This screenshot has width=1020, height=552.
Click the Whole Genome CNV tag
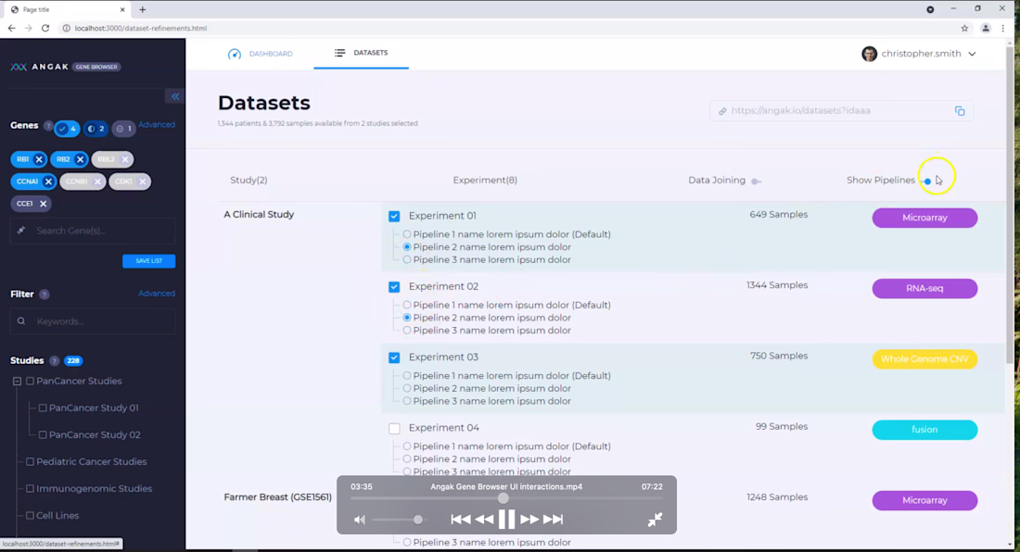point(924,359)
